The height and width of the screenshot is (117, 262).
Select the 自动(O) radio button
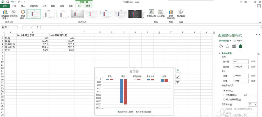224,90
